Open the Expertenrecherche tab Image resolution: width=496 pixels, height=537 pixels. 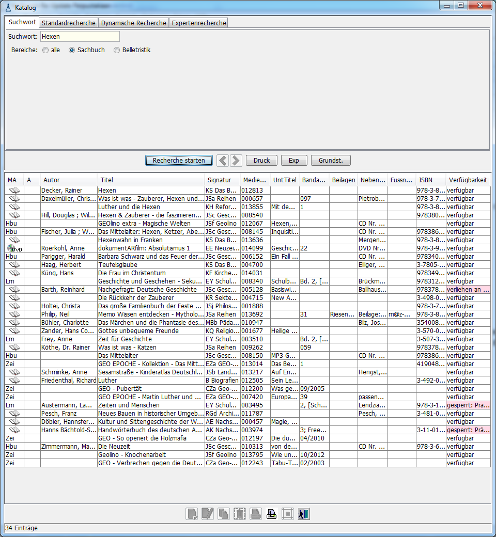coord(198,23)
